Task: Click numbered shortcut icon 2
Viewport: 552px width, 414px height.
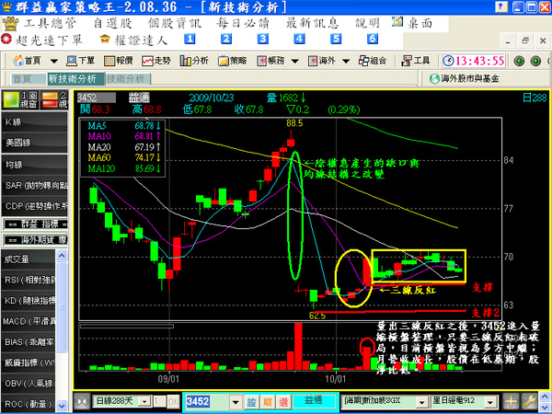Action: pyautogui.click(x=226, y=39)
